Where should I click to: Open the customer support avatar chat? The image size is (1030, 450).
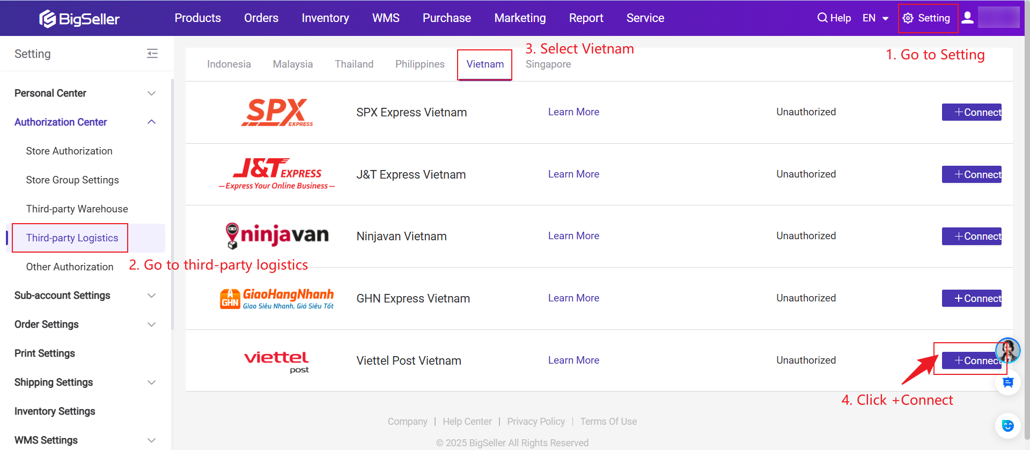click(x=1007, y=351)
